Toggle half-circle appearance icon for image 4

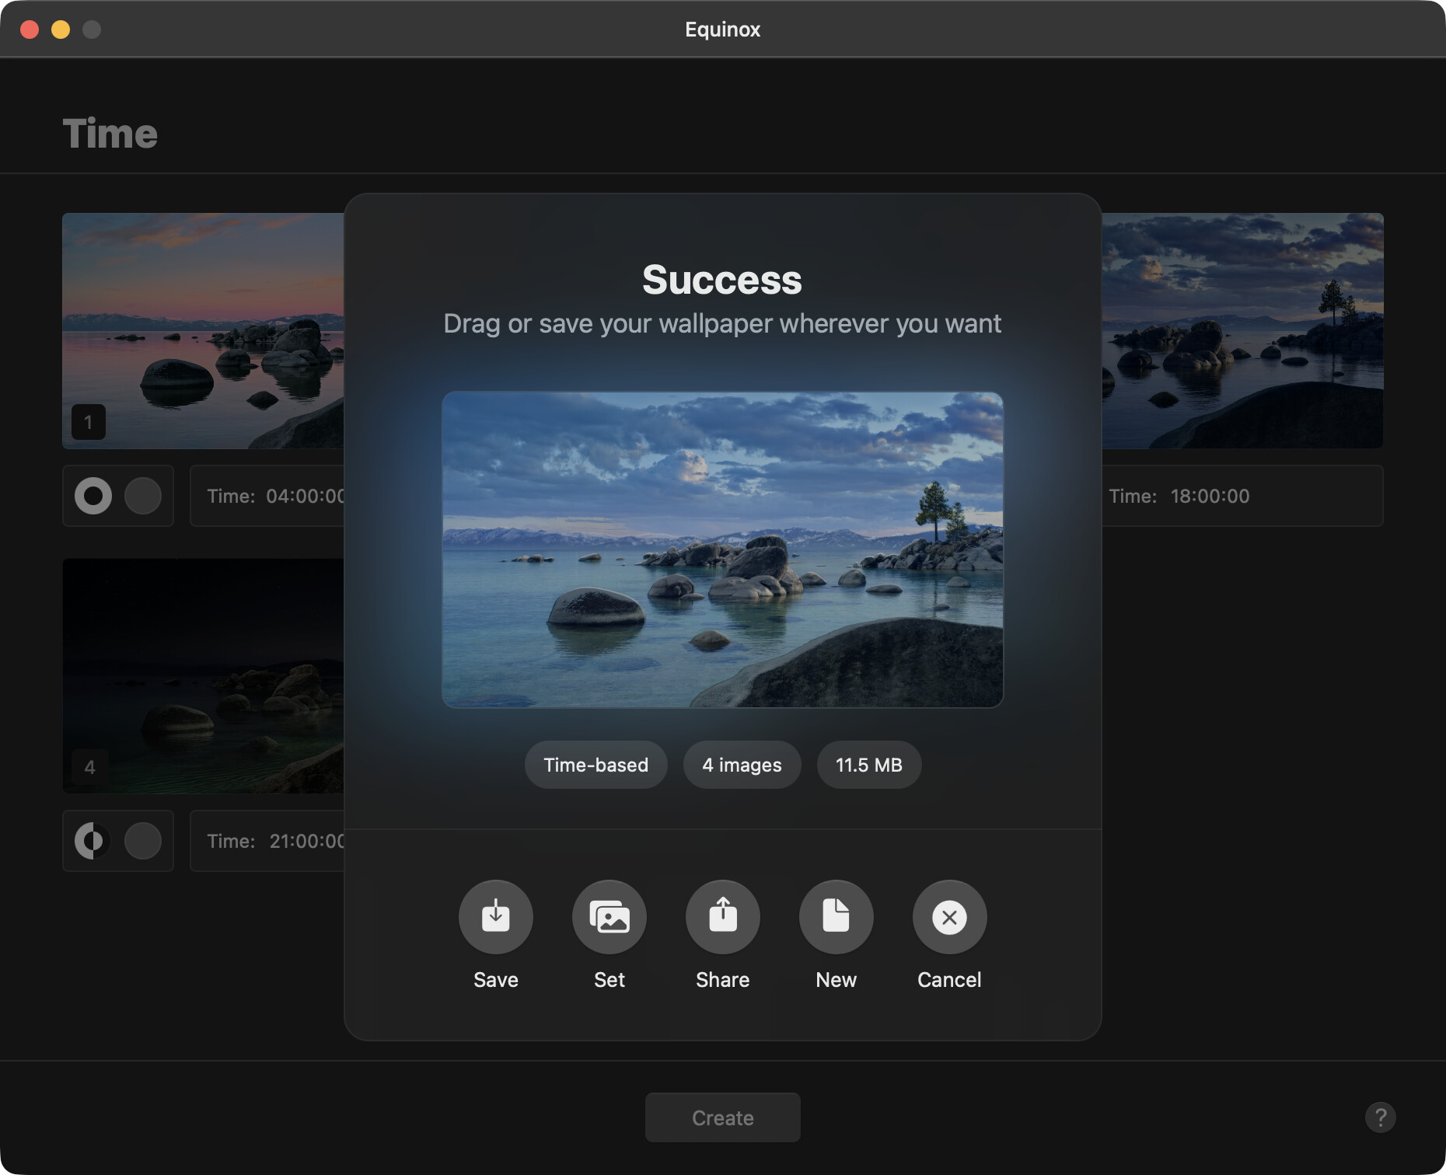[93, 841]
